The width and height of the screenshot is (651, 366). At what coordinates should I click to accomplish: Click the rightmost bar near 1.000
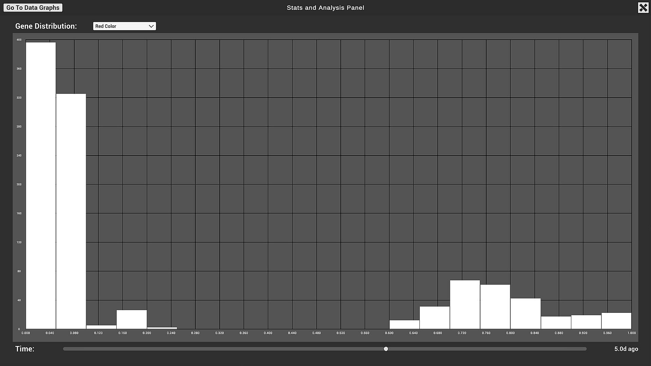coord(616,321)
